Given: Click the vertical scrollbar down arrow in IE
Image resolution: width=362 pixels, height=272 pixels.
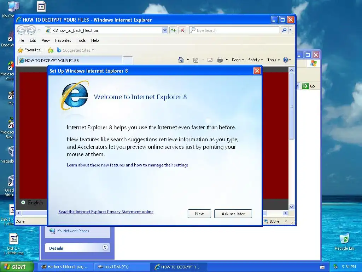Looking at the screenshot, I should 291,207.
